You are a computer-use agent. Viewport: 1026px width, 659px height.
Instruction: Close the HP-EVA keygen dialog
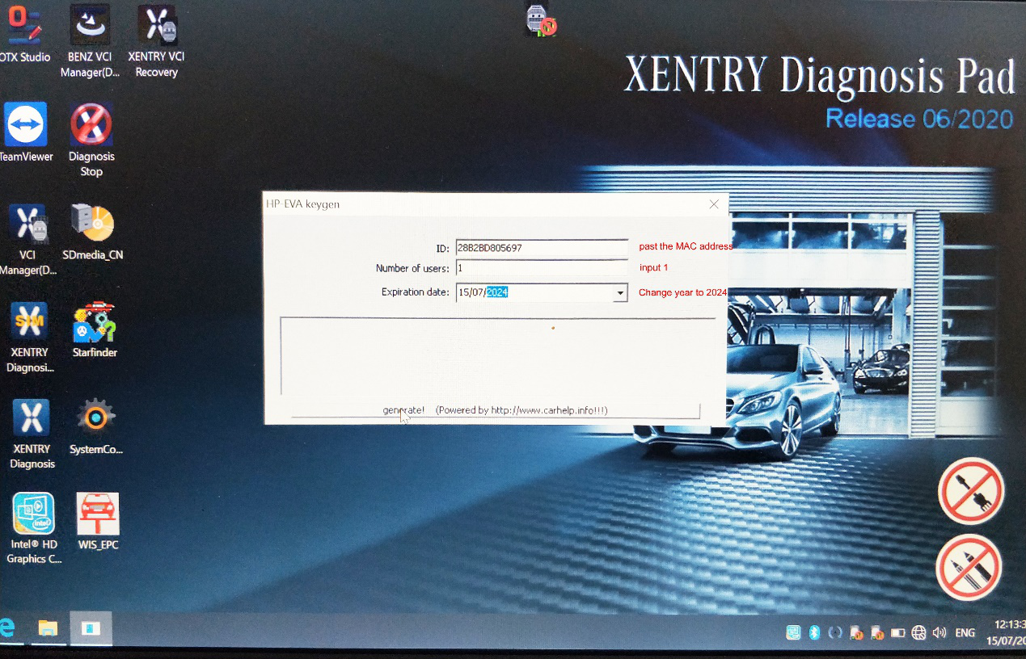(714, 204)
